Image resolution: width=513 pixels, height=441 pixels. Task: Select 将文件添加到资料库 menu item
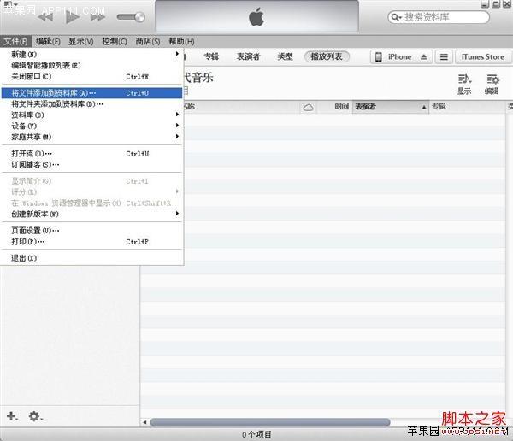54,92
